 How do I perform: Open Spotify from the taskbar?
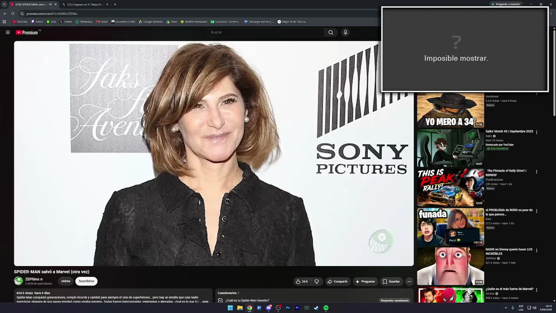point(326,308)
